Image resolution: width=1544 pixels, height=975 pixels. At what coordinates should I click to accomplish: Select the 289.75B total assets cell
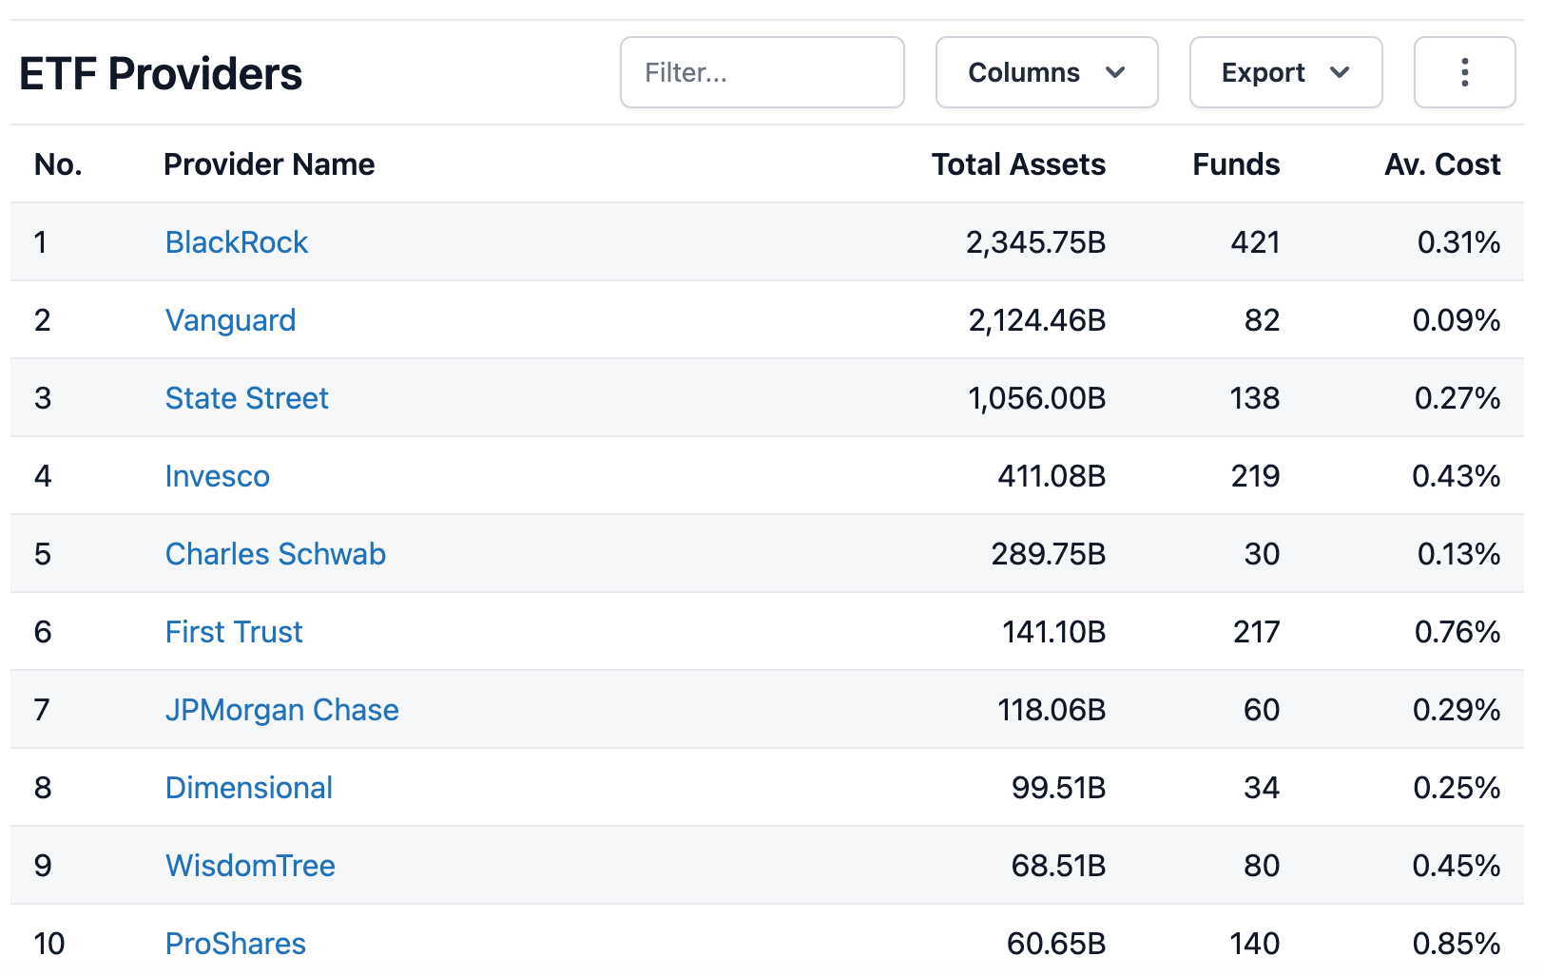coord(1049,554)
